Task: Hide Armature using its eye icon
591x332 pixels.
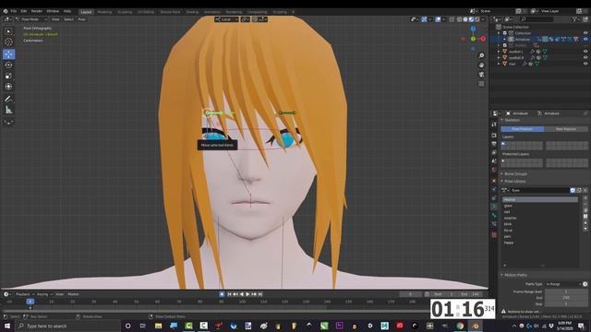Action: (x=585, y=39)
